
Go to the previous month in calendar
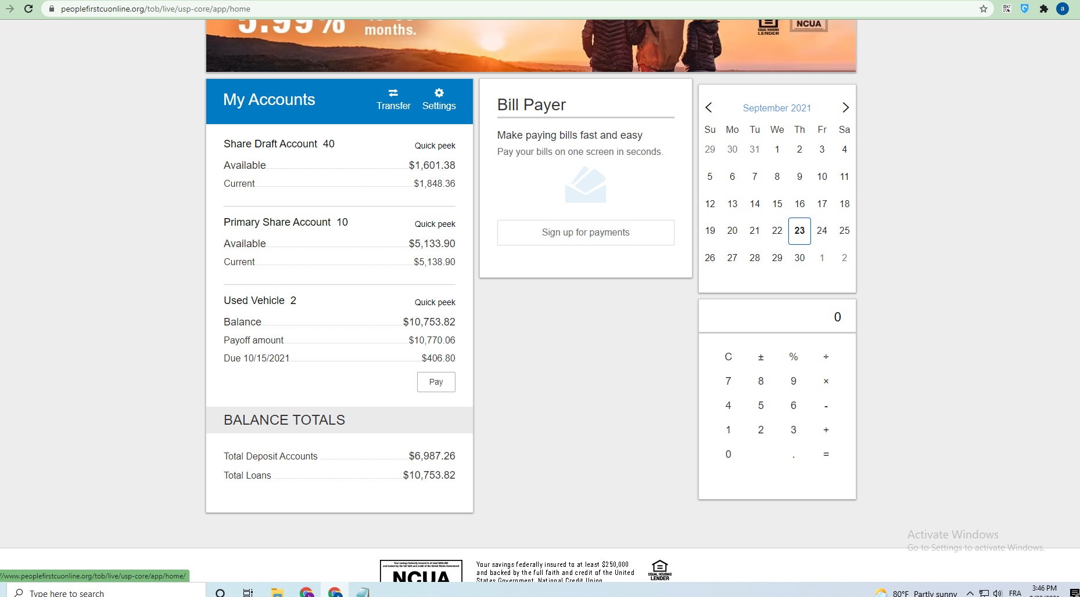pyautogui.click(x=708, y=107)
